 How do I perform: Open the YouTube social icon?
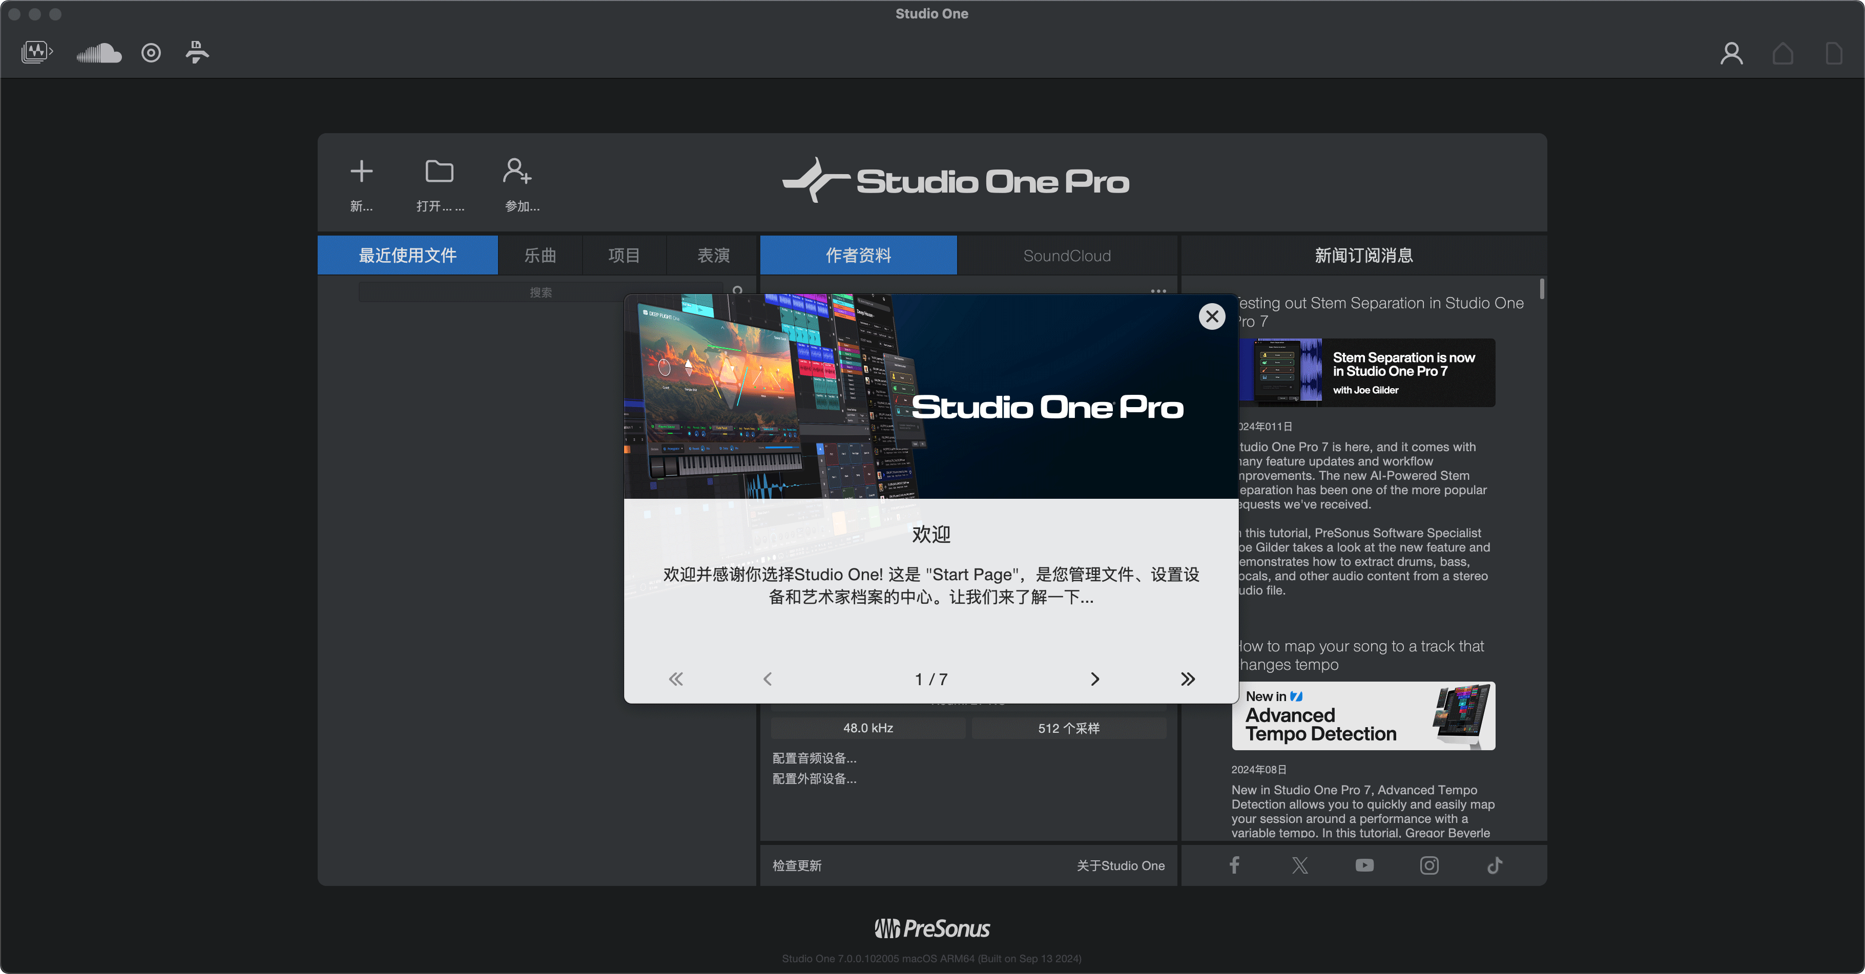[1364, 865]
